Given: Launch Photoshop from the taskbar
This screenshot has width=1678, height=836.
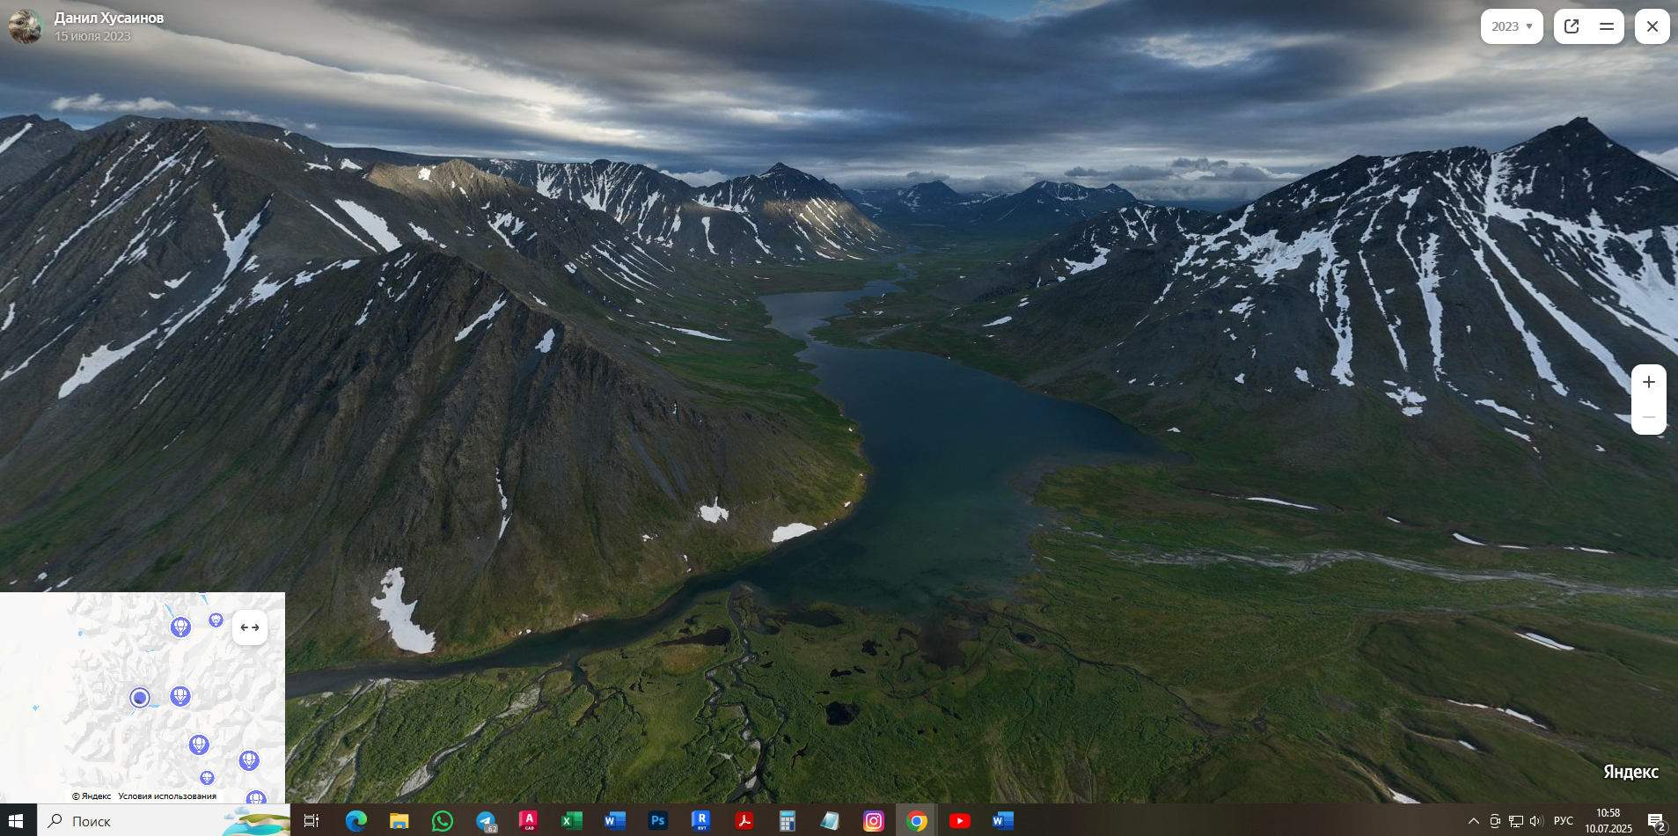Looking at the screenshot, I should 657,821.
